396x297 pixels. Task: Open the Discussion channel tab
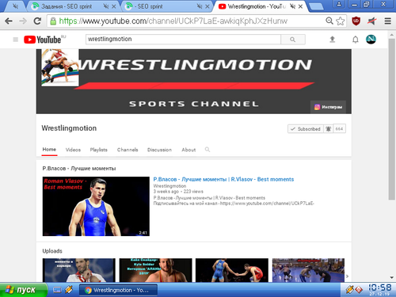pyautogui.click(x=159, y=150)
